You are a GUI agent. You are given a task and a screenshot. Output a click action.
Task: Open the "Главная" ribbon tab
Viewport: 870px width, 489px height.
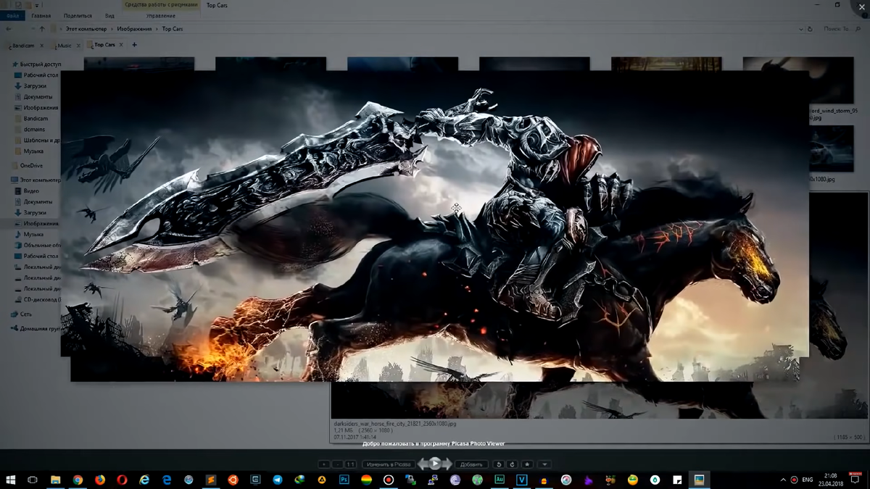pos(41,15)
